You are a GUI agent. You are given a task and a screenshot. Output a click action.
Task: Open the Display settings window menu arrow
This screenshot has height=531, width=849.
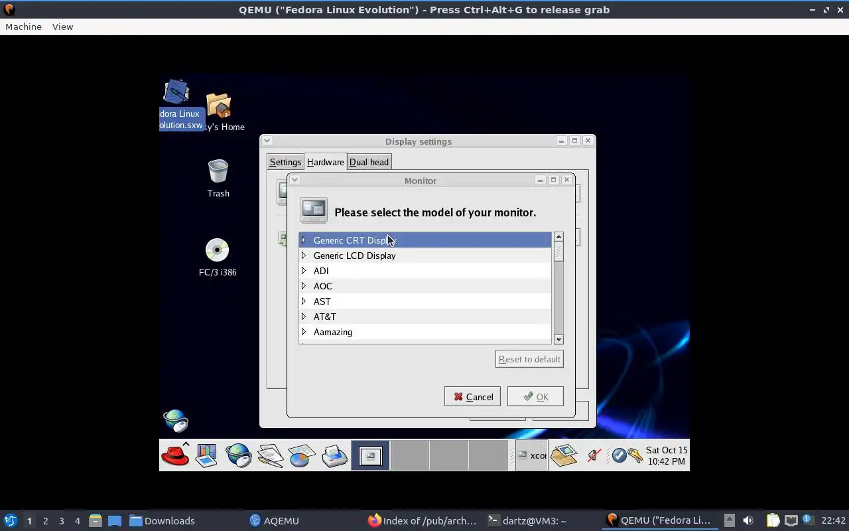[267, 141]
